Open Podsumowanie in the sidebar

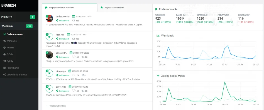(x=13, y=34)
